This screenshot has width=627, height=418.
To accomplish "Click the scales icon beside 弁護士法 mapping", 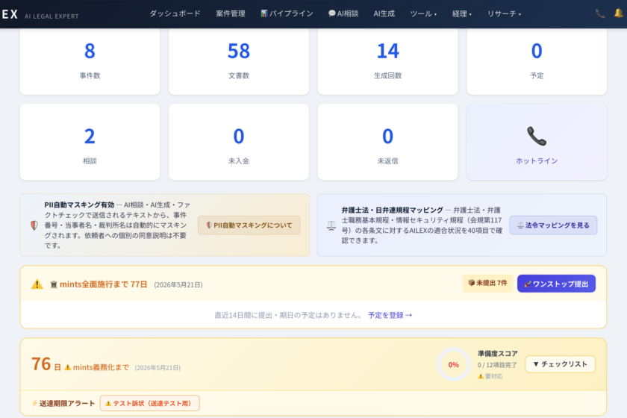I will coord(331,225).
